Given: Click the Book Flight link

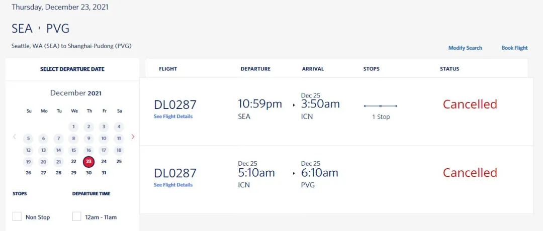Looking at the screenshot, I should click(514, 48).
